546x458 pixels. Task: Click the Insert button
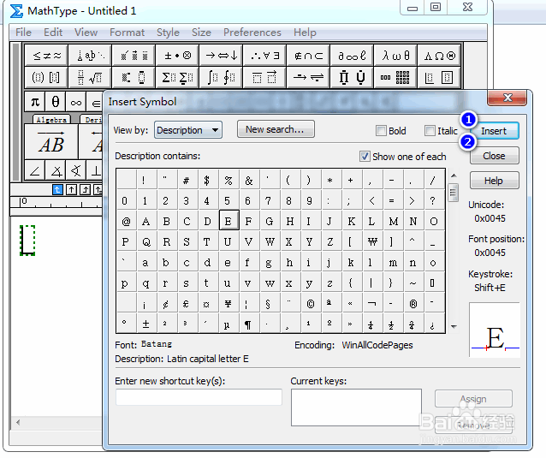click(494, 131)
